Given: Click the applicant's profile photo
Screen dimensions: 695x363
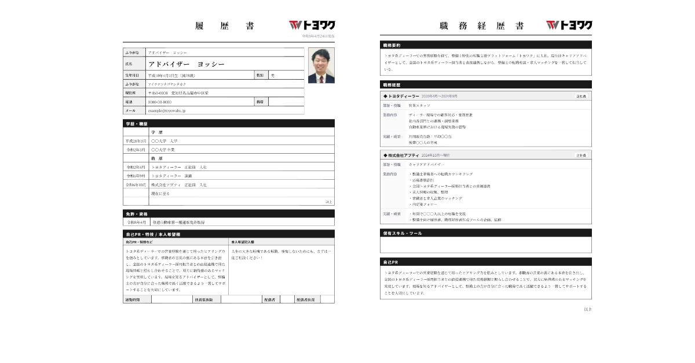Looking at the screenshot, I should point(322,68).
